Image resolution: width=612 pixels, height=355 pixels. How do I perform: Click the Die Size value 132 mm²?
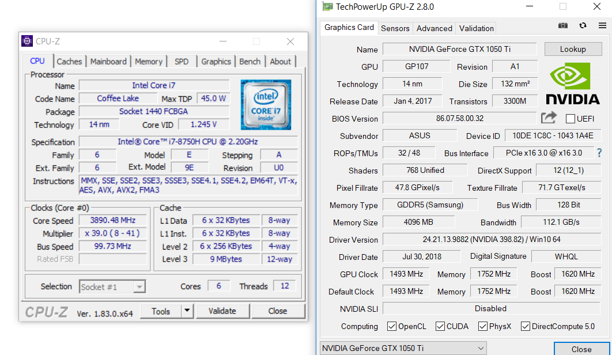tap(515, 84)
